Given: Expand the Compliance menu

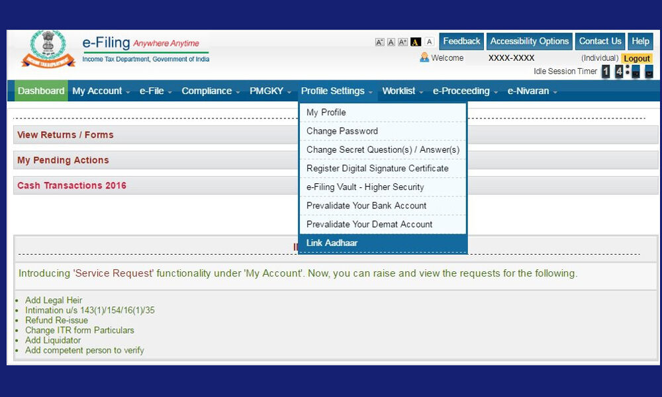Looking at the screenshot, I should pos(211,91).
